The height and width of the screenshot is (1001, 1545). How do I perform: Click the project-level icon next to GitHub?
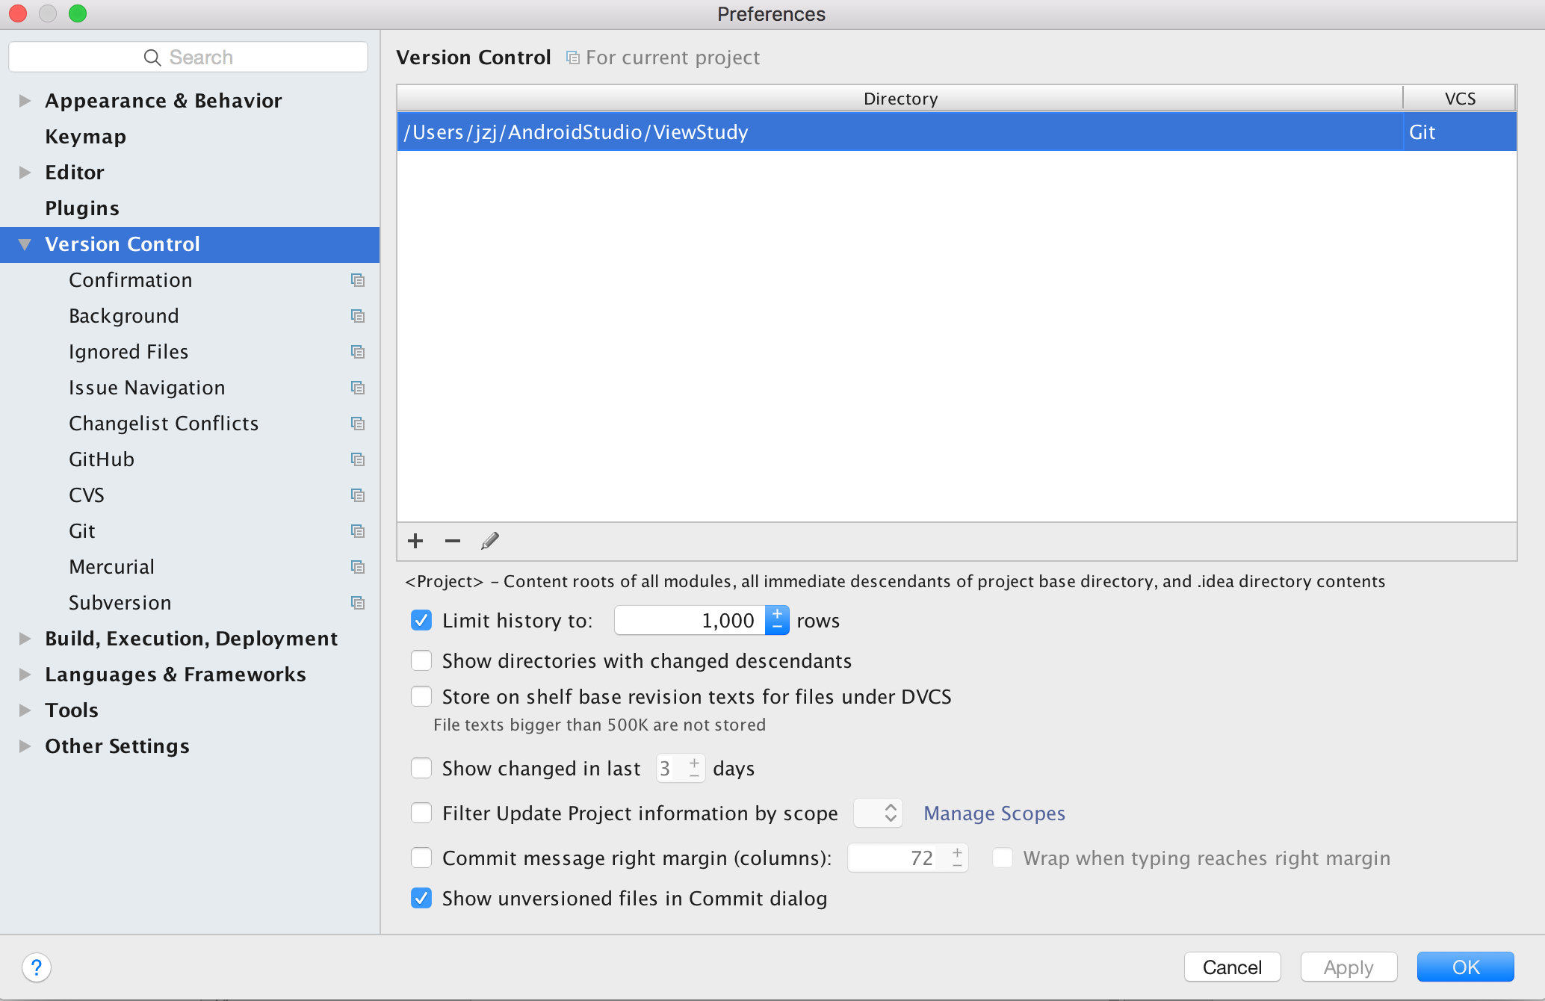358,459
